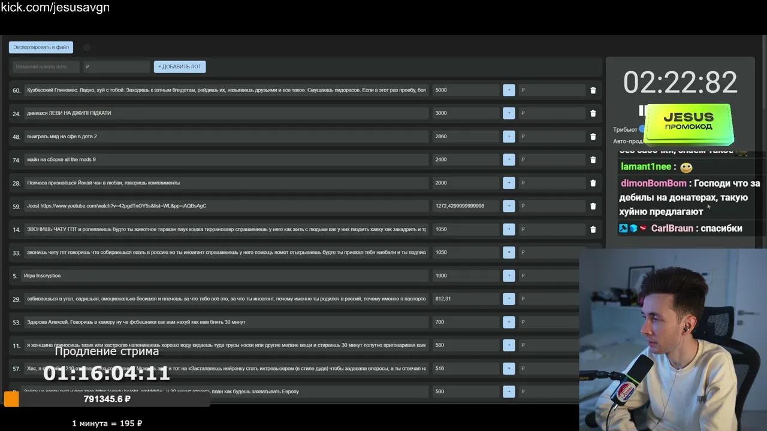
Task: Click the 2860 amount field
Action: click(466, 136)
